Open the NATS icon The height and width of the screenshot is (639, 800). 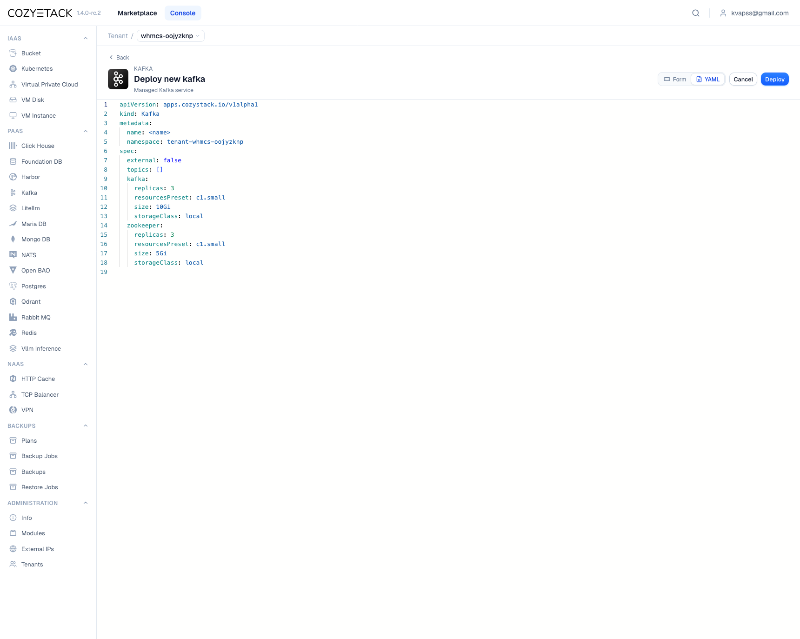tap(13, 255)
